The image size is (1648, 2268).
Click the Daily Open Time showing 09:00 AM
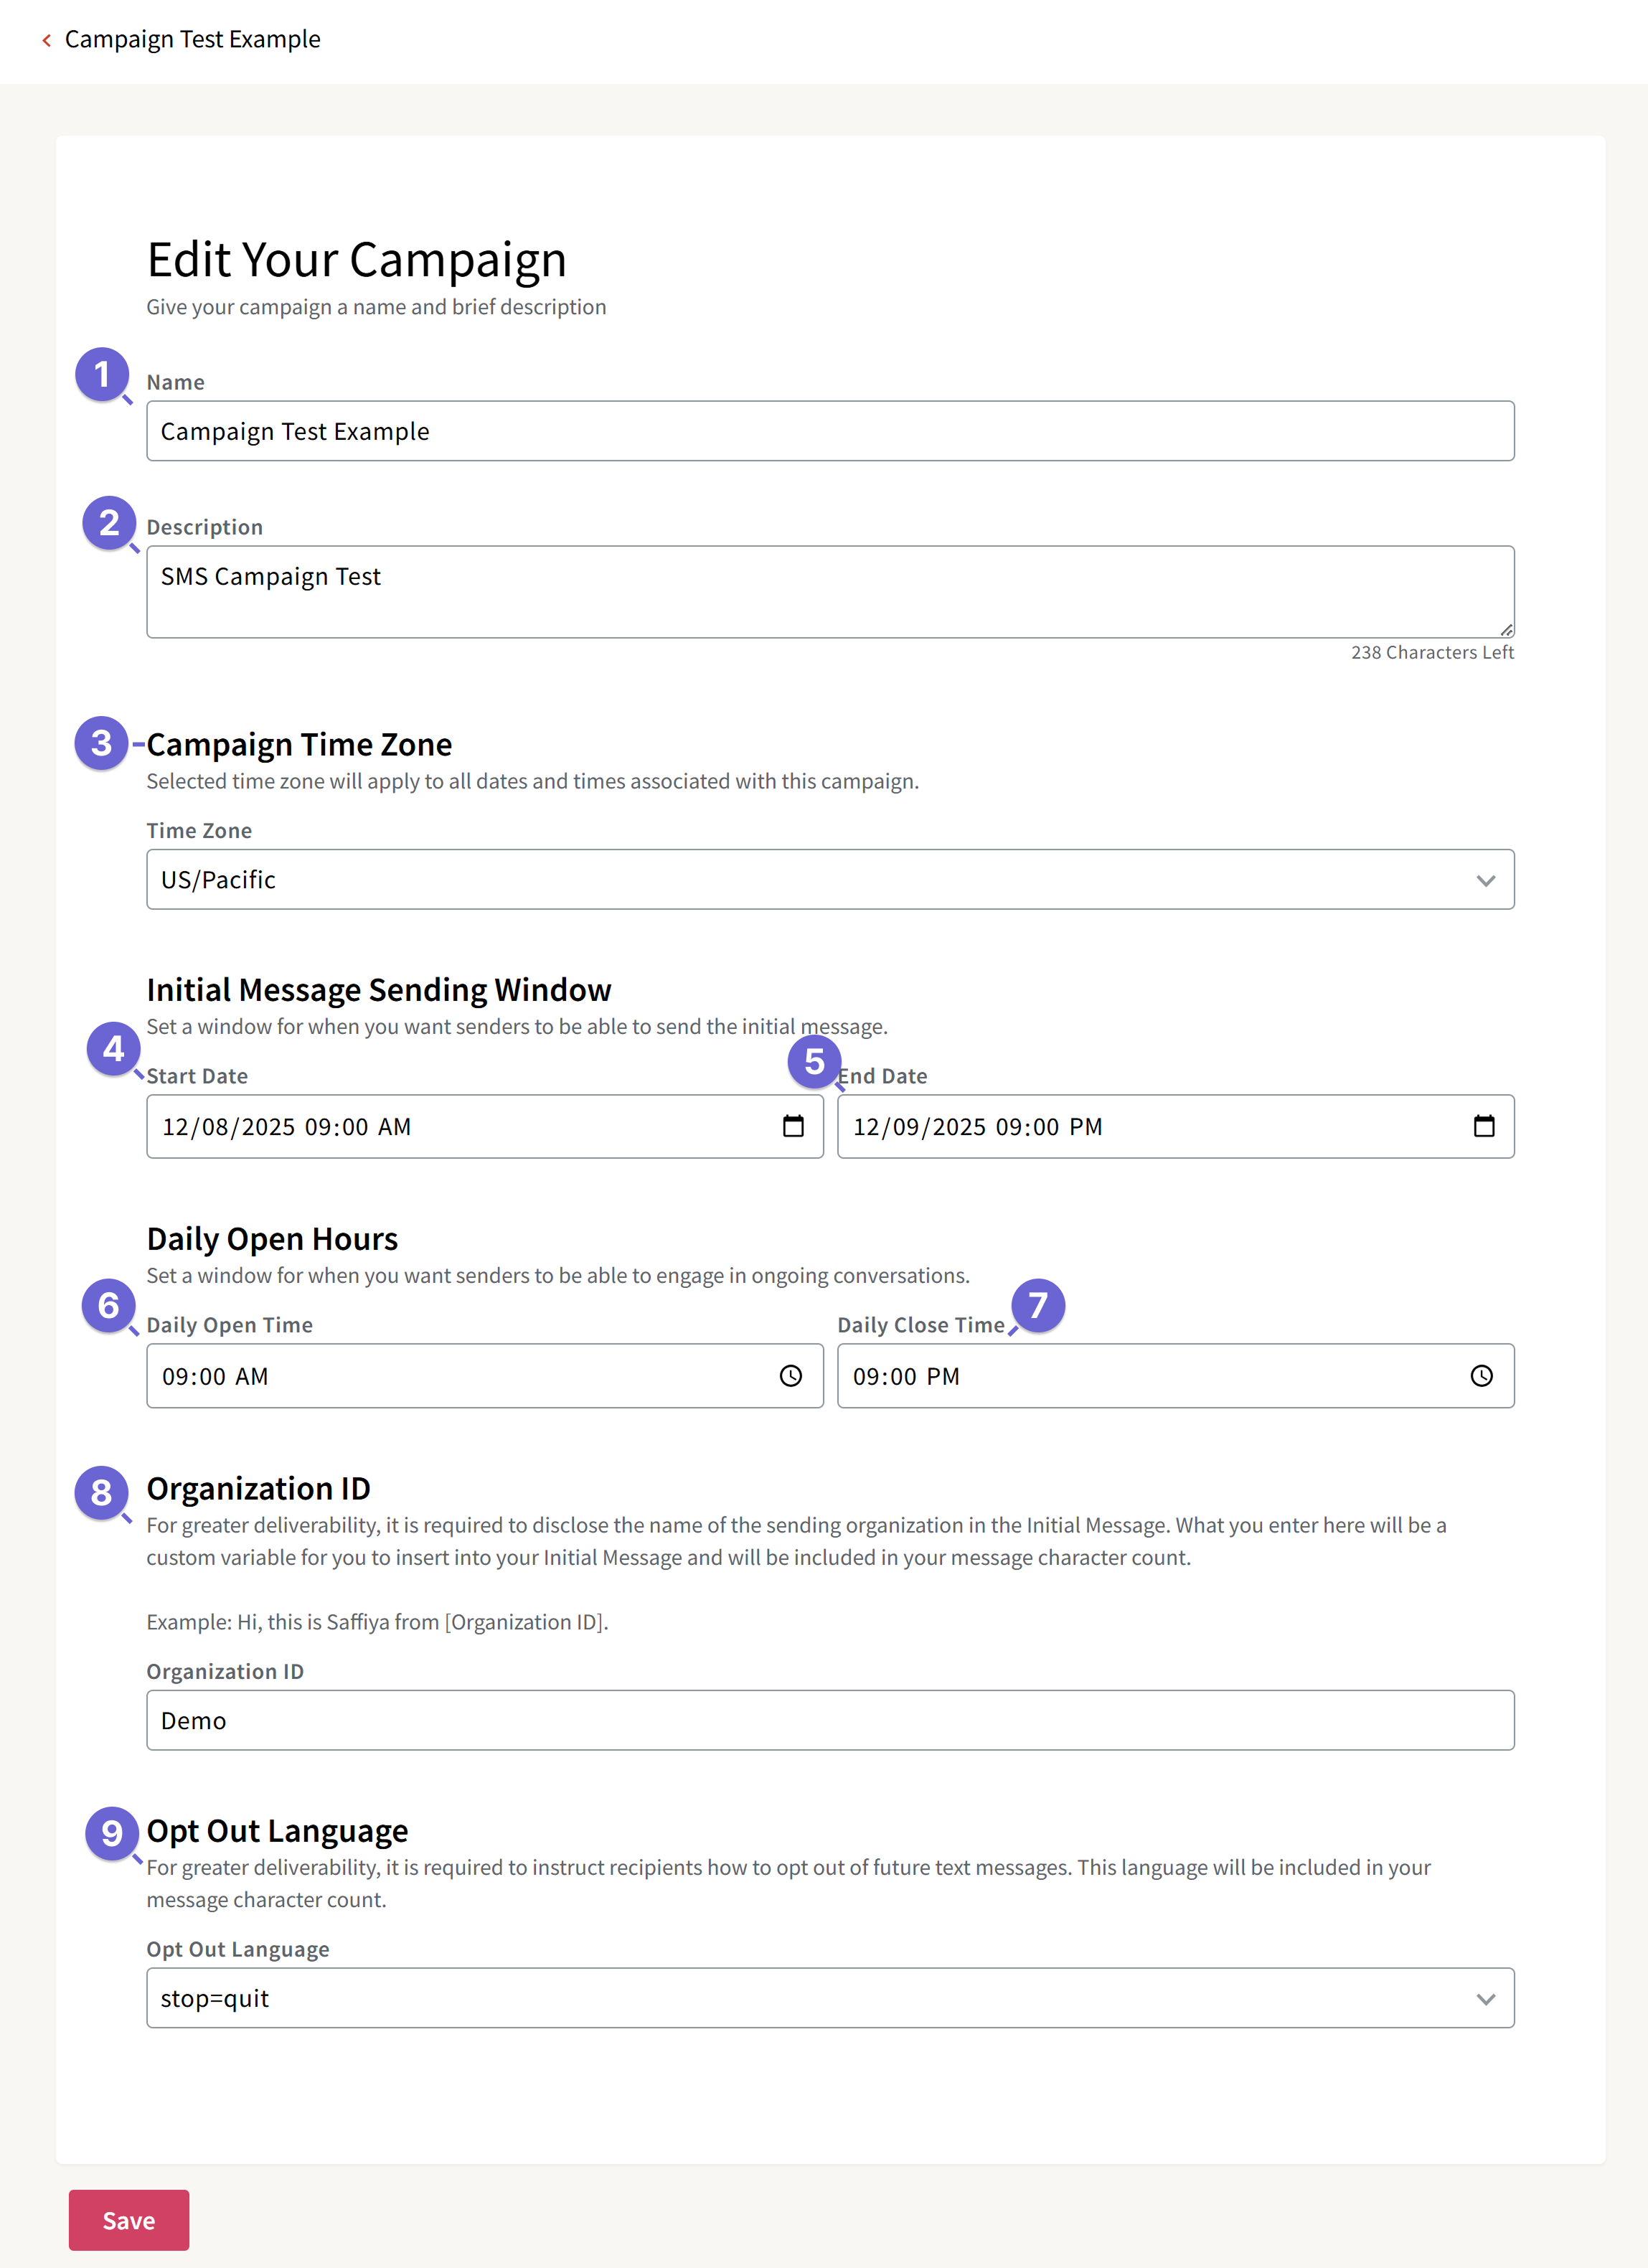[400, 1375]
